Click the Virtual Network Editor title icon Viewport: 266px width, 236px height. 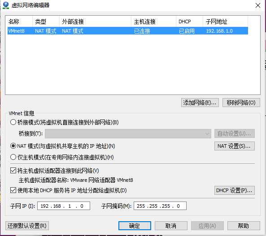pyautogui.click(x=5, y=5)
